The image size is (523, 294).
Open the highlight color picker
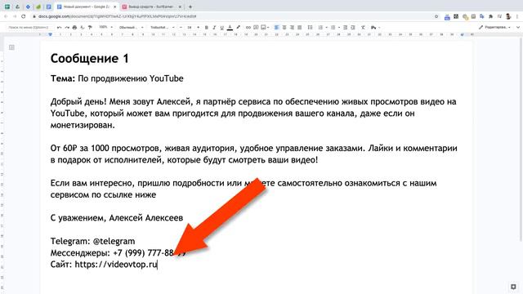click(x=238, y=27)
